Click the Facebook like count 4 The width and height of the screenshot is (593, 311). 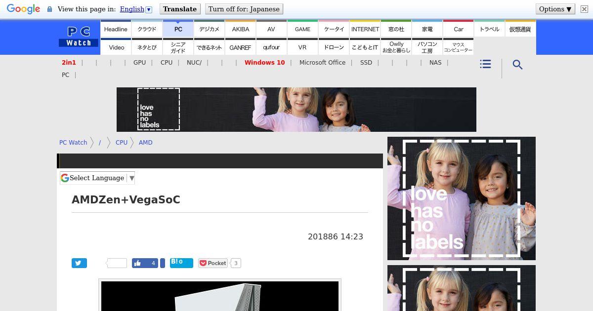(153, 263)
